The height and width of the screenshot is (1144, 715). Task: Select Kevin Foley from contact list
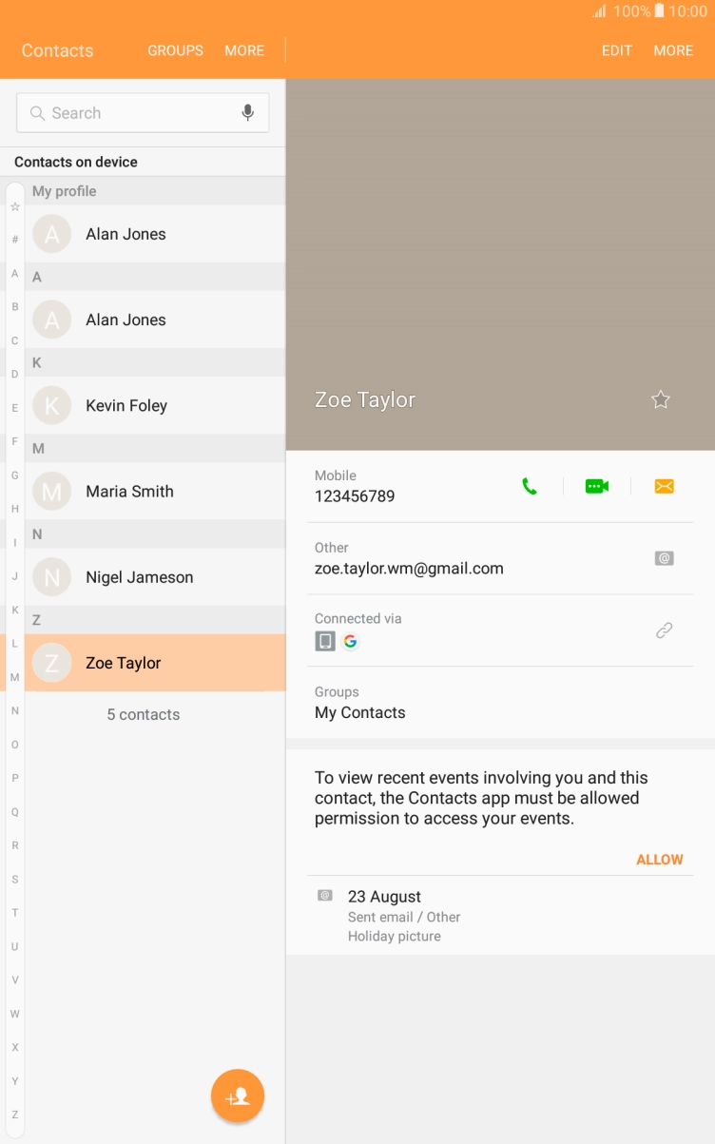pos(126,406)
